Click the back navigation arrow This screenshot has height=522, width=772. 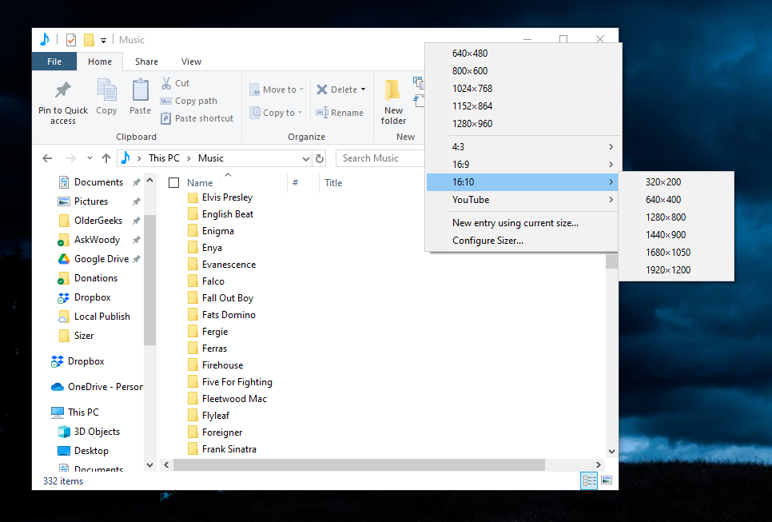(47, 158)
